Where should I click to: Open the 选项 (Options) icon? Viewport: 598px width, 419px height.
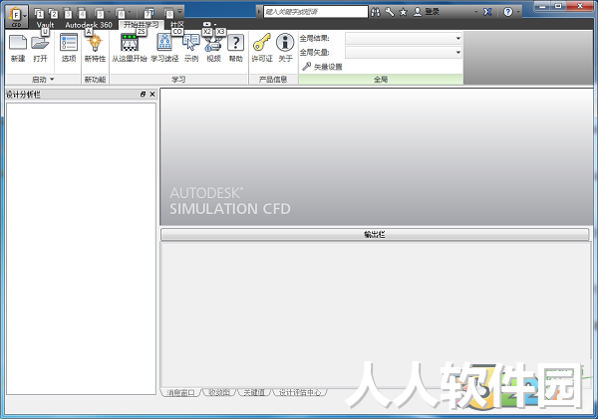click(x=69, y=43)
